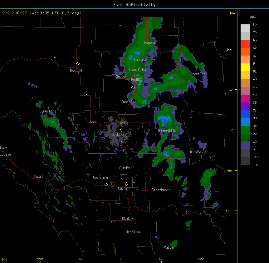Click the RockyMH label
This screenshot has width=269, height=263.
click(76, 71)
